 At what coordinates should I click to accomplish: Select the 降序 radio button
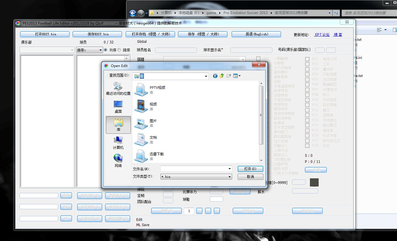pos(119,50)
